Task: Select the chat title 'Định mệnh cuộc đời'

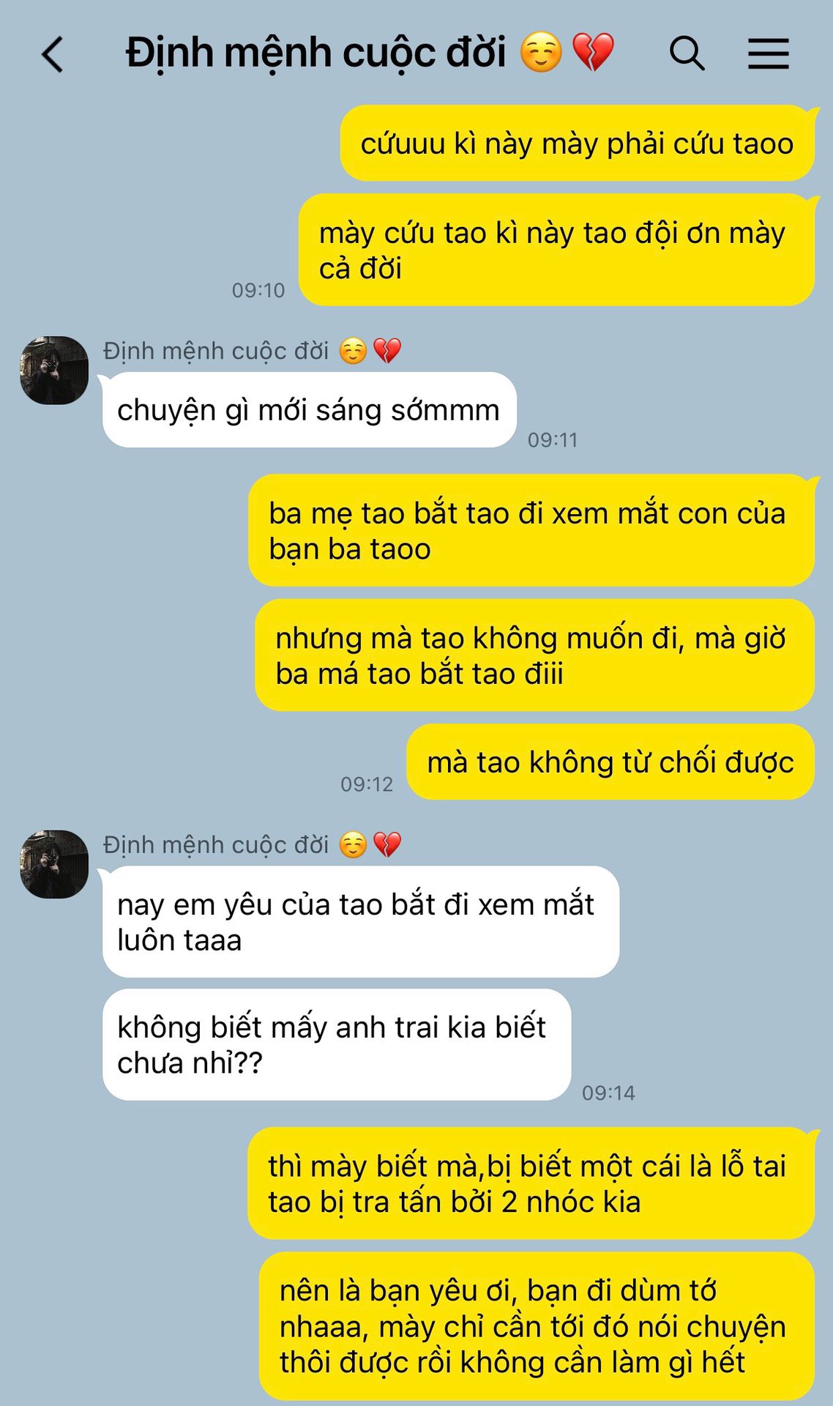Action: point(315,53)
